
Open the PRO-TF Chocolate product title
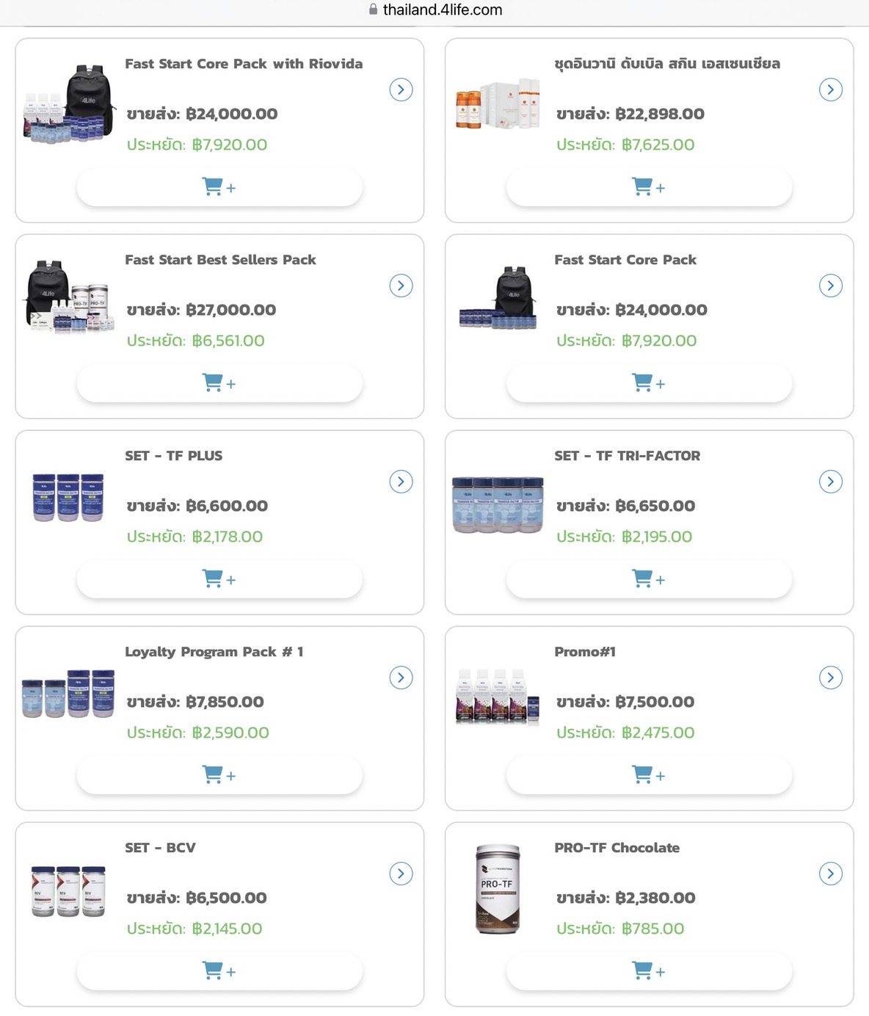(x=617, y=848)
